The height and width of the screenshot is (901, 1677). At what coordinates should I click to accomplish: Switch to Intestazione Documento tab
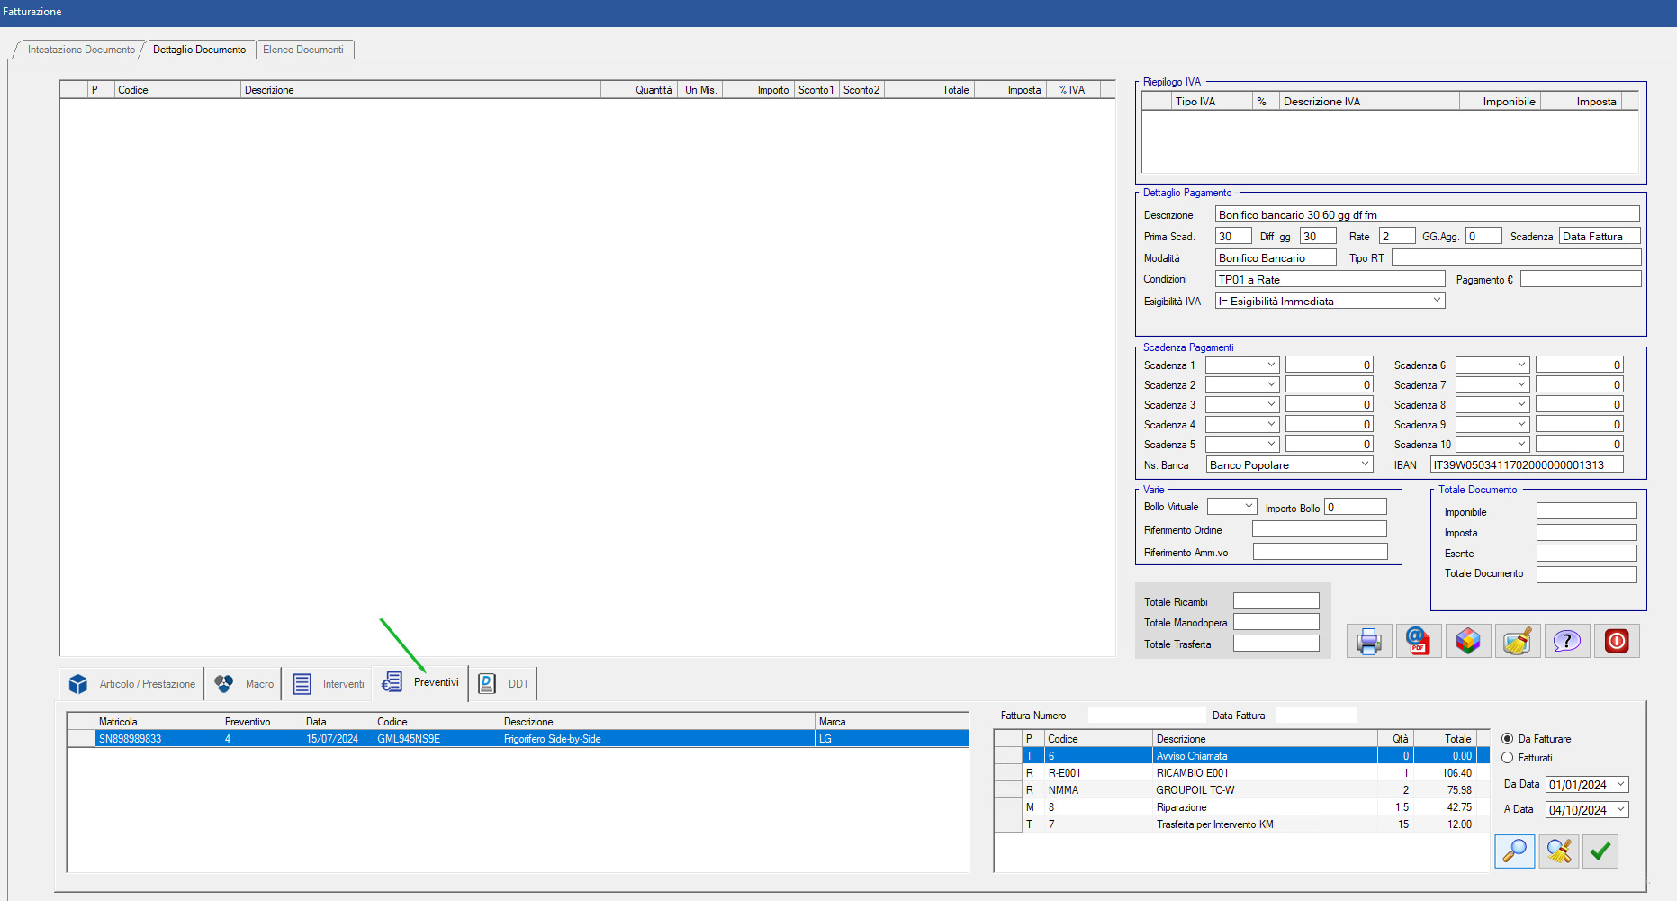(x=80, y=50)
